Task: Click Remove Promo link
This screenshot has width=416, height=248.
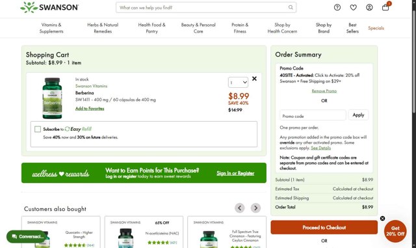Action: (324, 91)
